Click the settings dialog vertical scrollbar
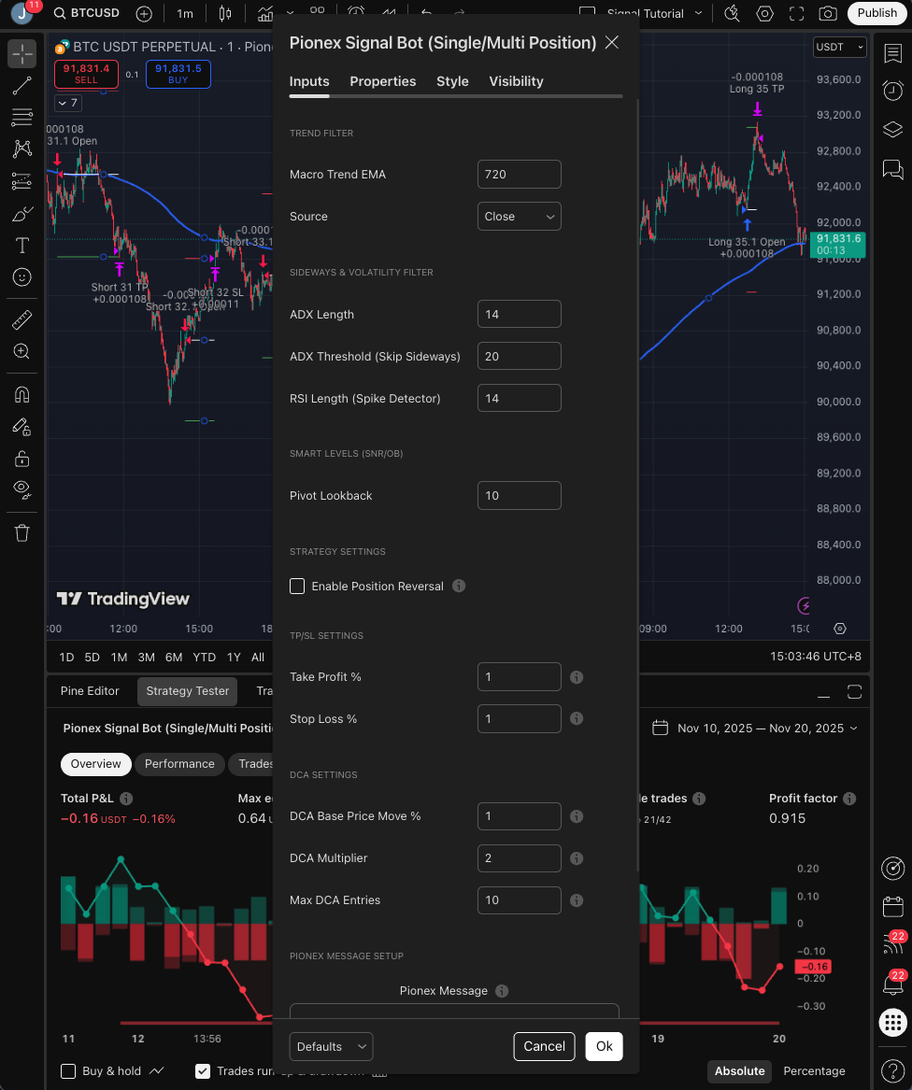 pyautogui.click(x=638, y=467)
